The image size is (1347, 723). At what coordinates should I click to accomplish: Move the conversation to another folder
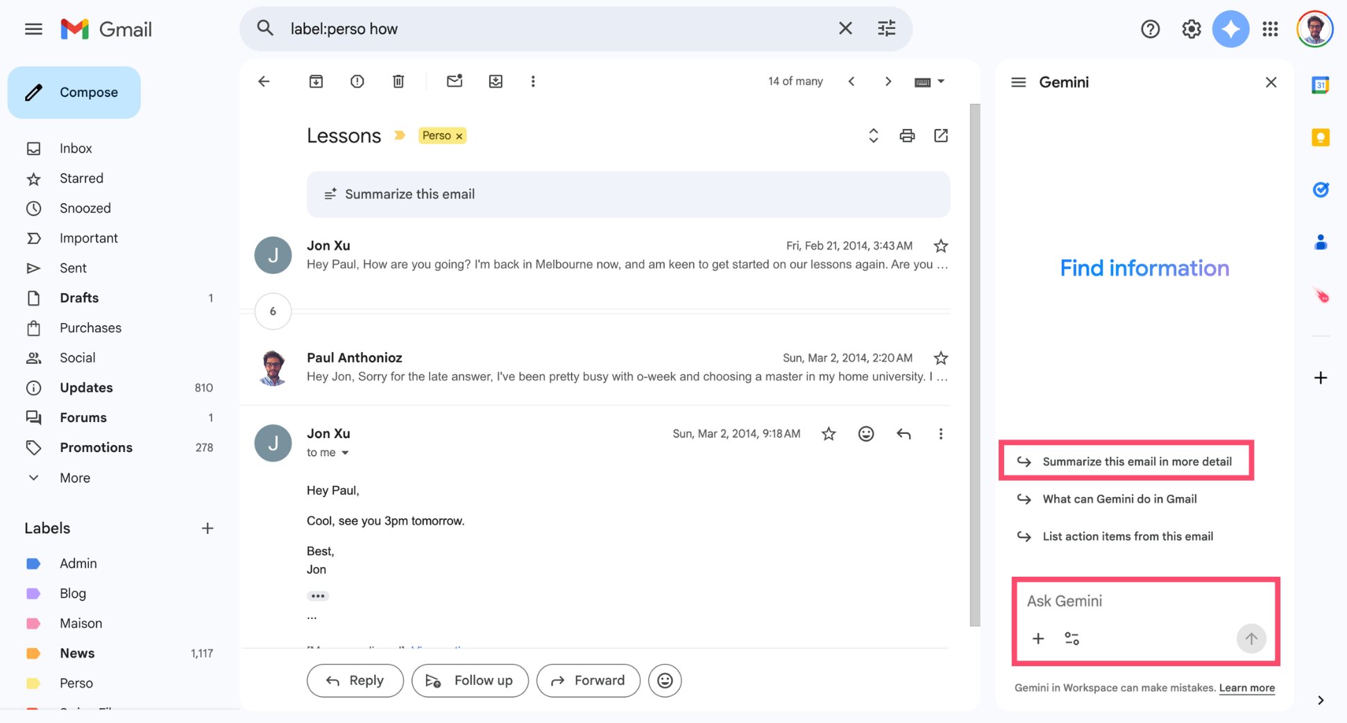pyautogui.click(x=495, y=81)
